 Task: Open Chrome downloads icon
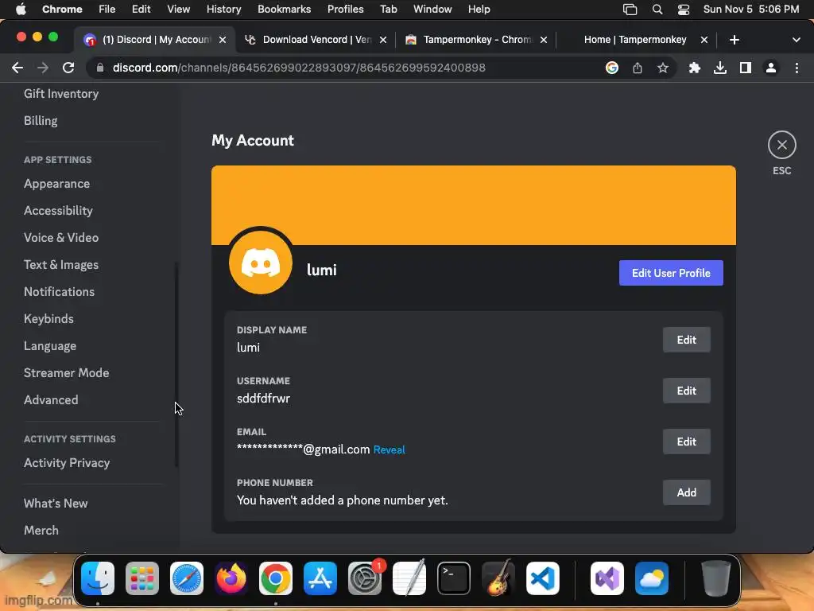(719, 68)
